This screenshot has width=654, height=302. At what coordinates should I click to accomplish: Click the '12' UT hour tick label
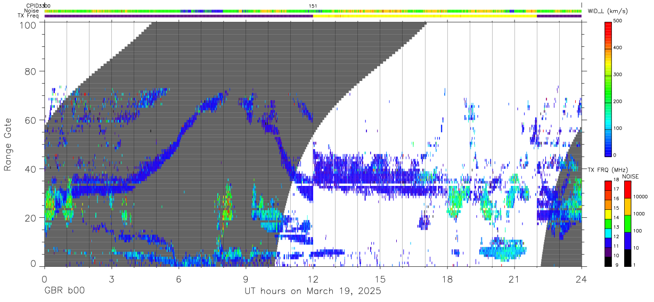pos(313,279)
